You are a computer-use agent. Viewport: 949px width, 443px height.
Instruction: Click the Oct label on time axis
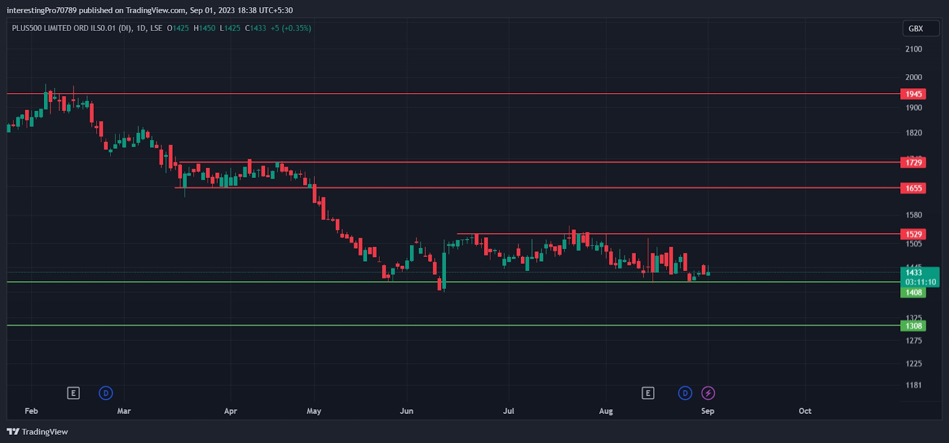(x=805, y=411)
